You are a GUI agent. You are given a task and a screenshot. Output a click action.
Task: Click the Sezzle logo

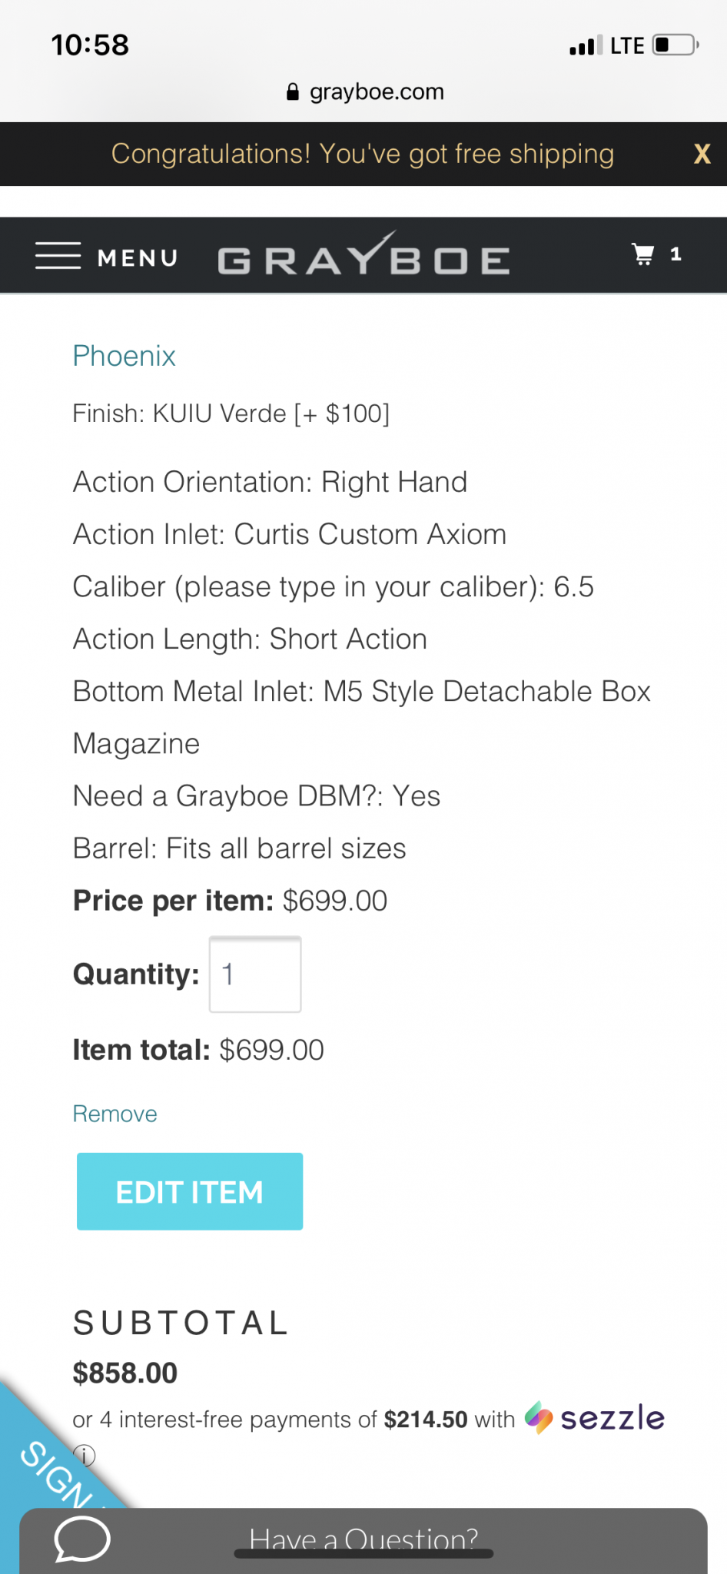pyautogui.click(x=595, y=1418)
